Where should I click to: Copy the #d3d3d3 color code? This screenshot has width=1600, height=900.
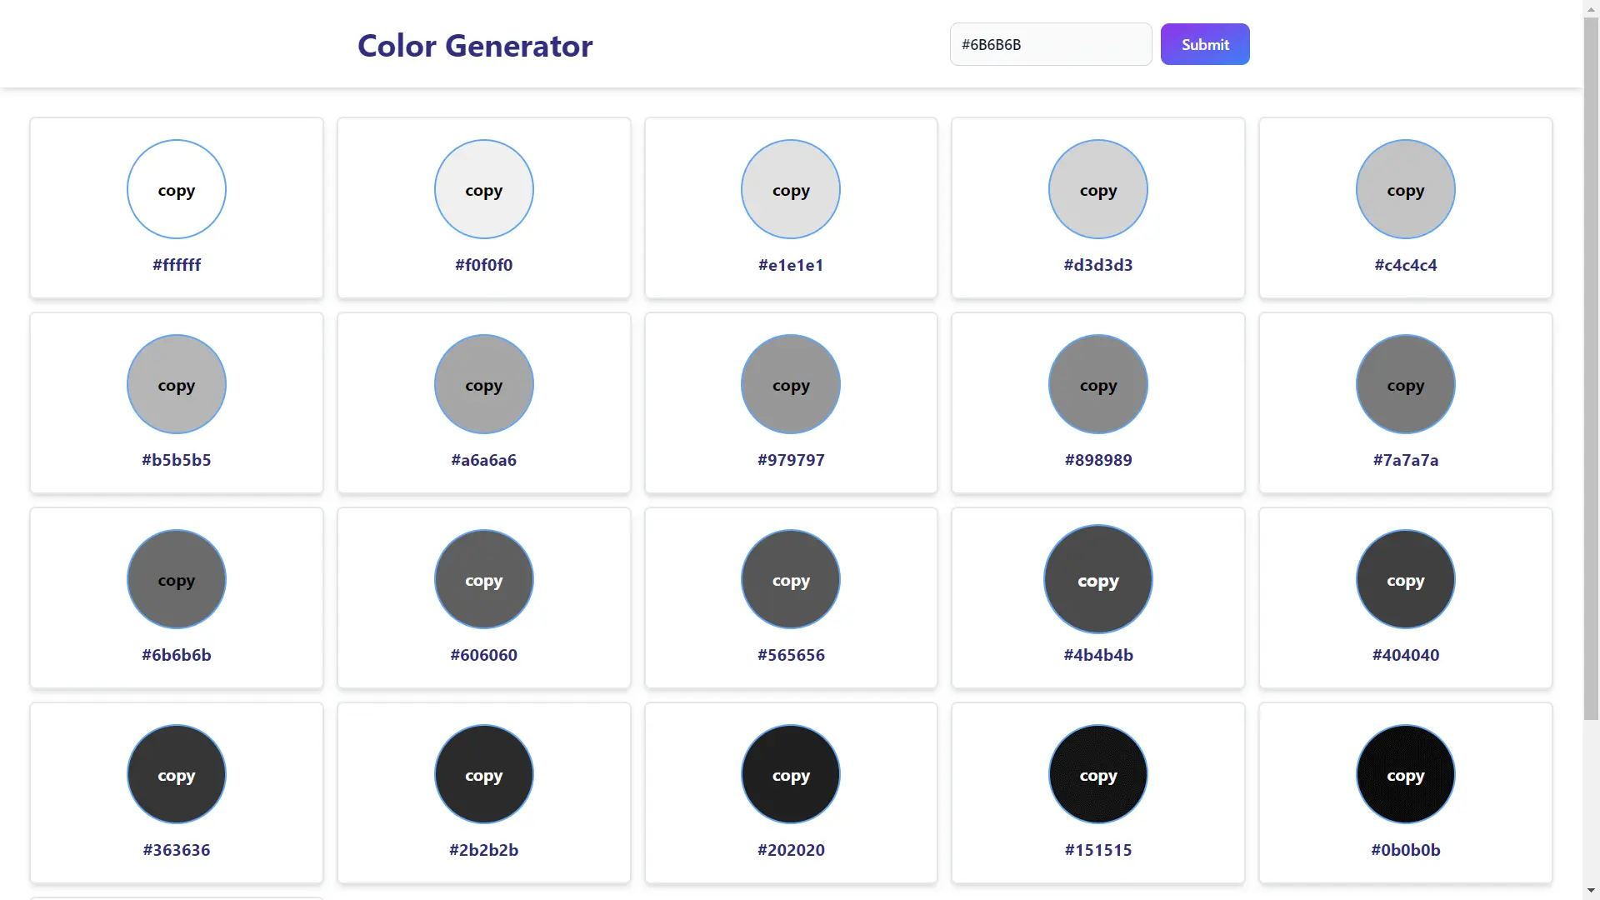point(1097,189)
